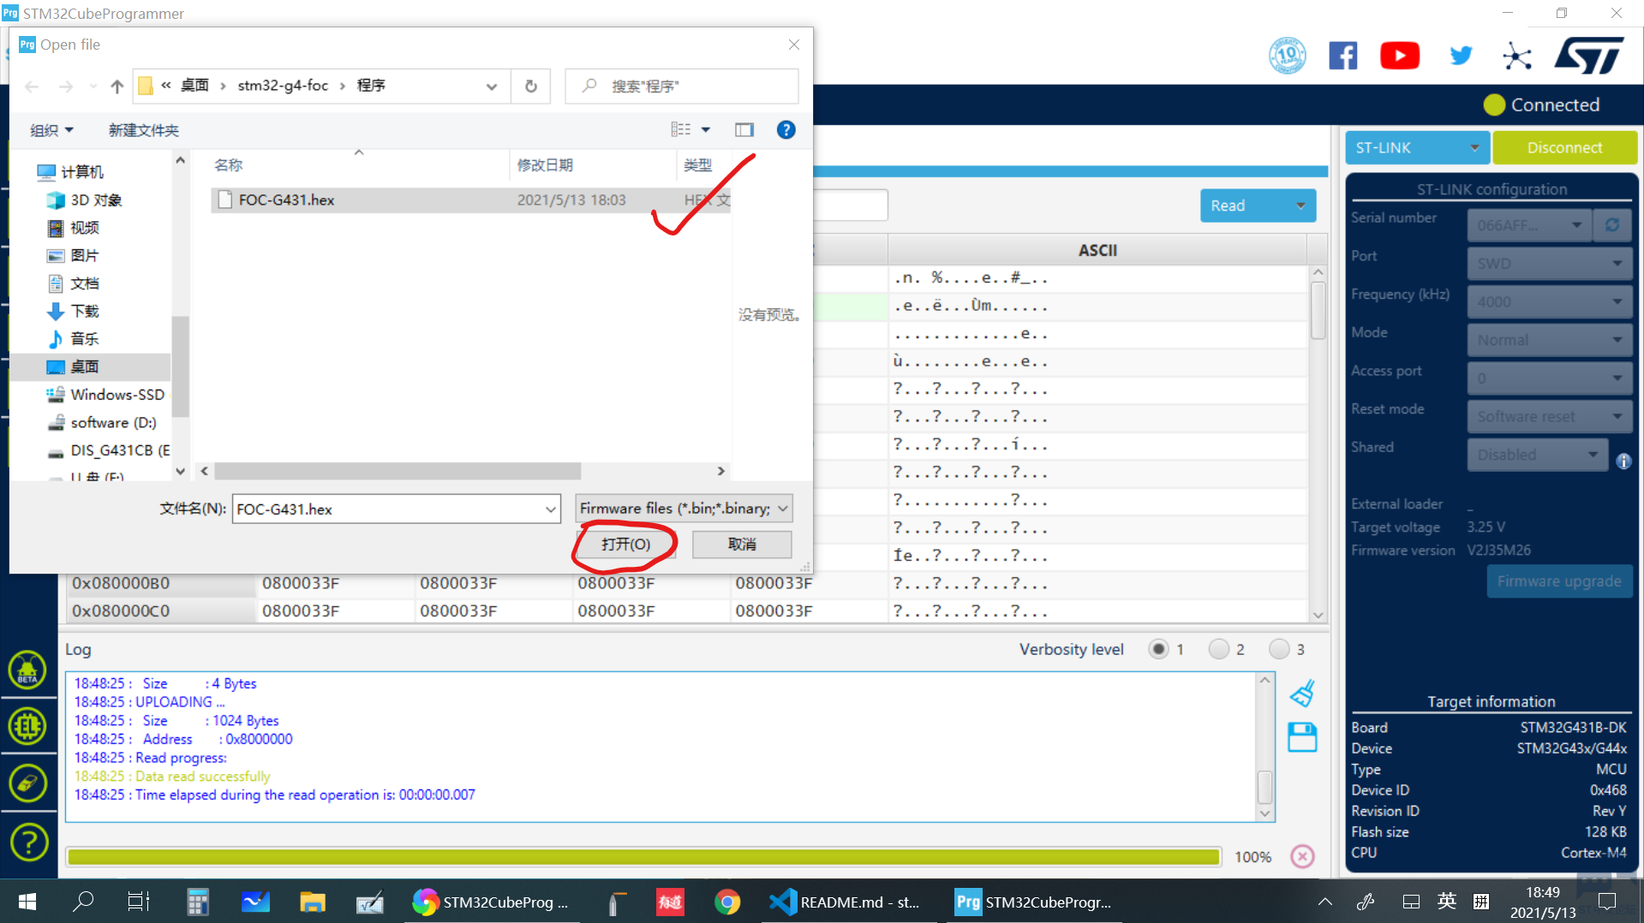Click 新建文件夹 in the dialog toolbar
This screenshot has width=1644, height=923.
(x=144, y=130)
